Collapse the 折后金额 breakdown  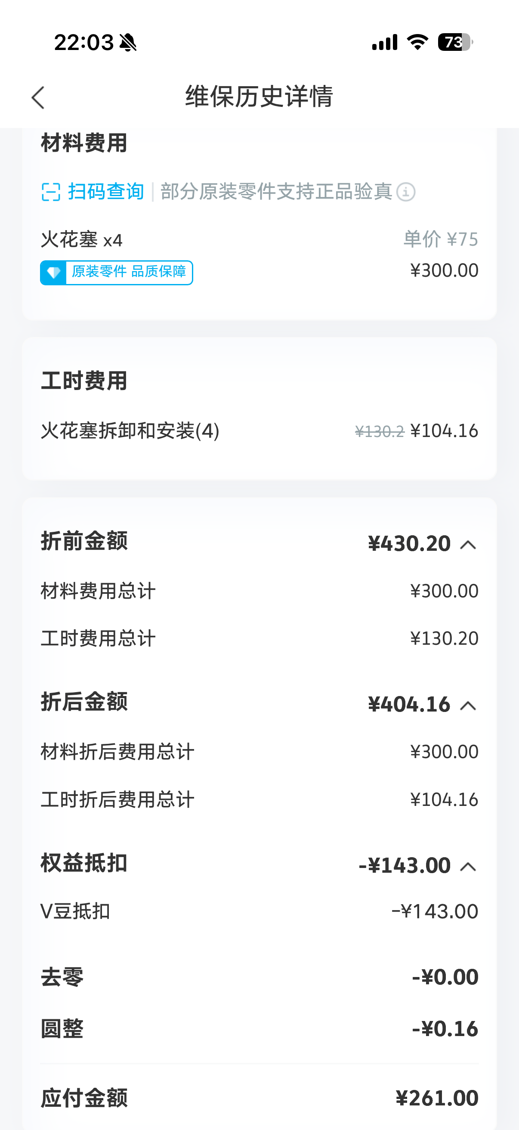click(468, 705)
